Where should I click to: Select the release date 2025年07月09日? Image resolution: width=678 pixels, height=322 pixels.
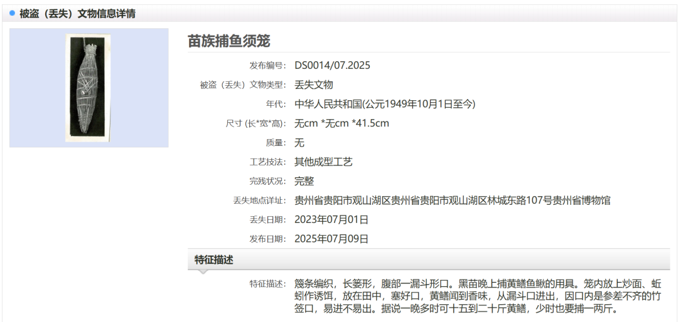click(331, 239)
